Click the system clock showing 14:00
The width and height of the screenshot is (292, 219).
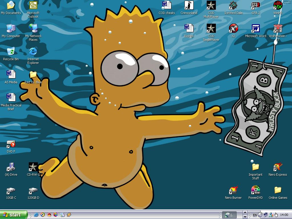(284, 215)
